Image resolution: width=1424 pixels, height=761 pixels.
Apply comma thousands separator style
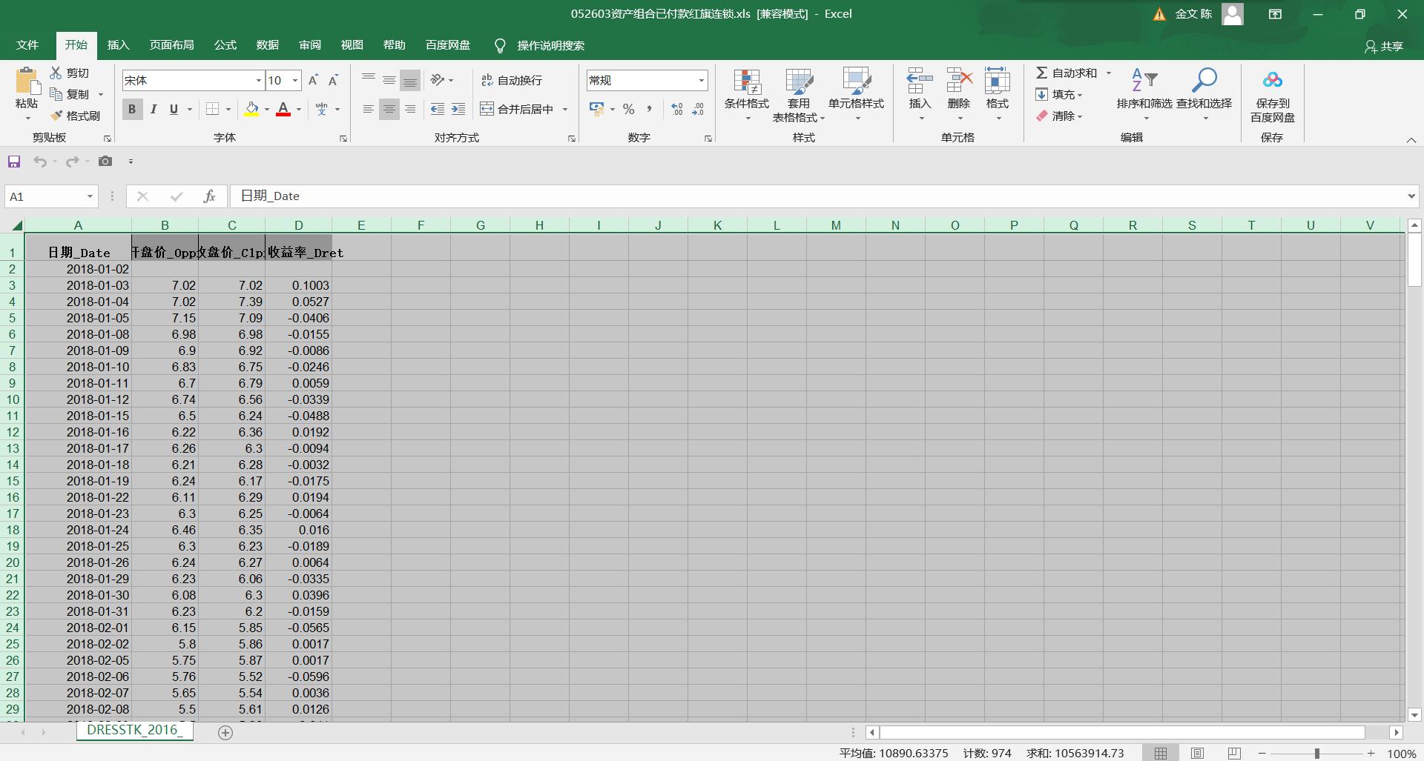tap(650, 110)
